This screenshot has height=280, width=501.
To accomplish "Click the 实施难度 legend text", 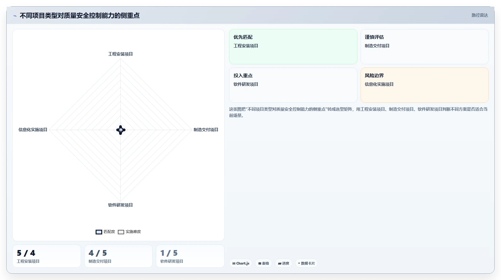I will click(133, 232).
